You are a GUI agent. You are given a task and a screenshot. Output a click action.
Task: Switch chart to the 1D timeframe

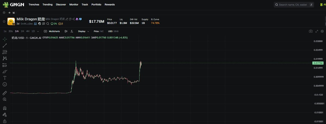(33, 31)
